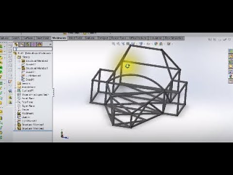Viewport: 233px width, 175px height.
Task: Toggle the Section View icon
Action: click(128, 44)
